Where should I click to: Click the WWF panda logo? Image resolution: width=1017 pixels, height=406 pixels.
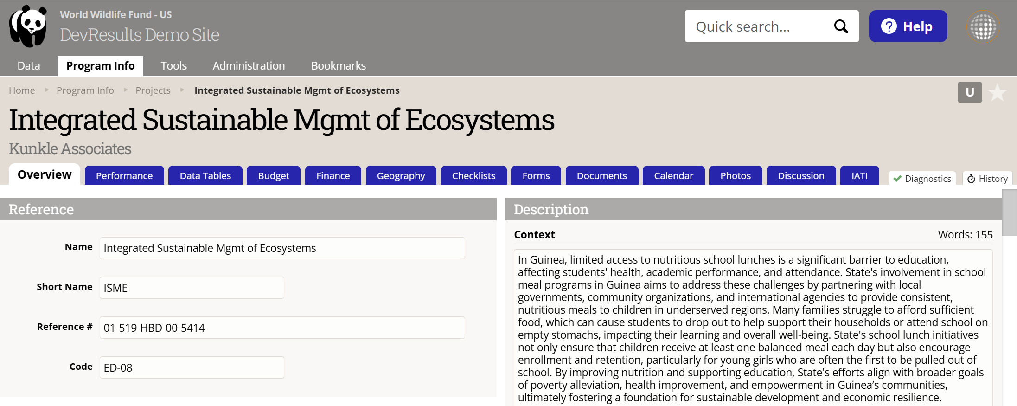(x=28, y=26)
